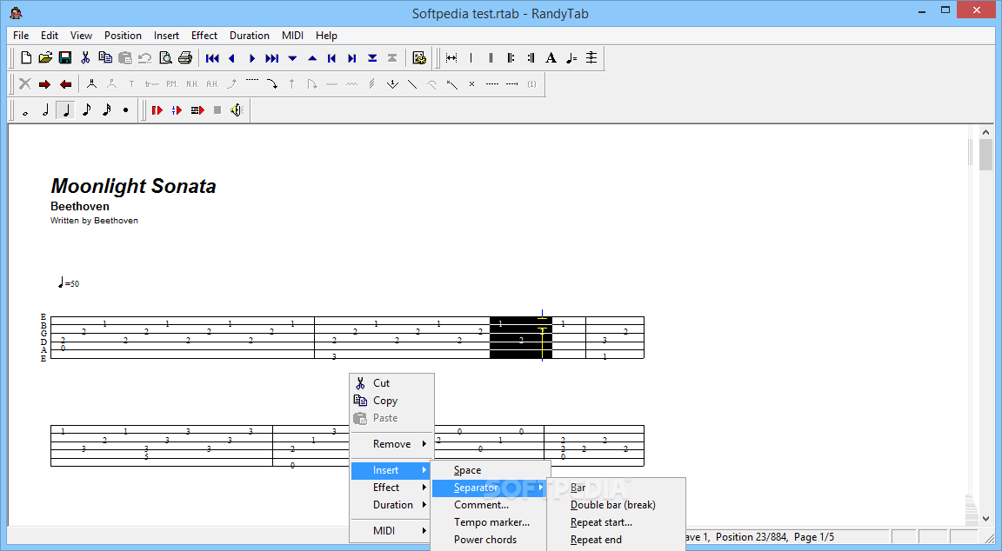Open the Help menu
Viewport: 1002px width, 551px height.
point(326,36)
